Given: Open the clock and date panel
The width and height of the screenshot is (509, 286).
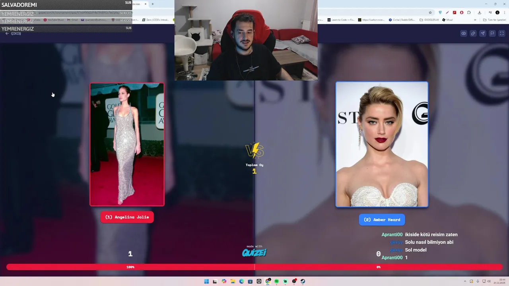Looking at the screenshot, I should coord(500,281).
